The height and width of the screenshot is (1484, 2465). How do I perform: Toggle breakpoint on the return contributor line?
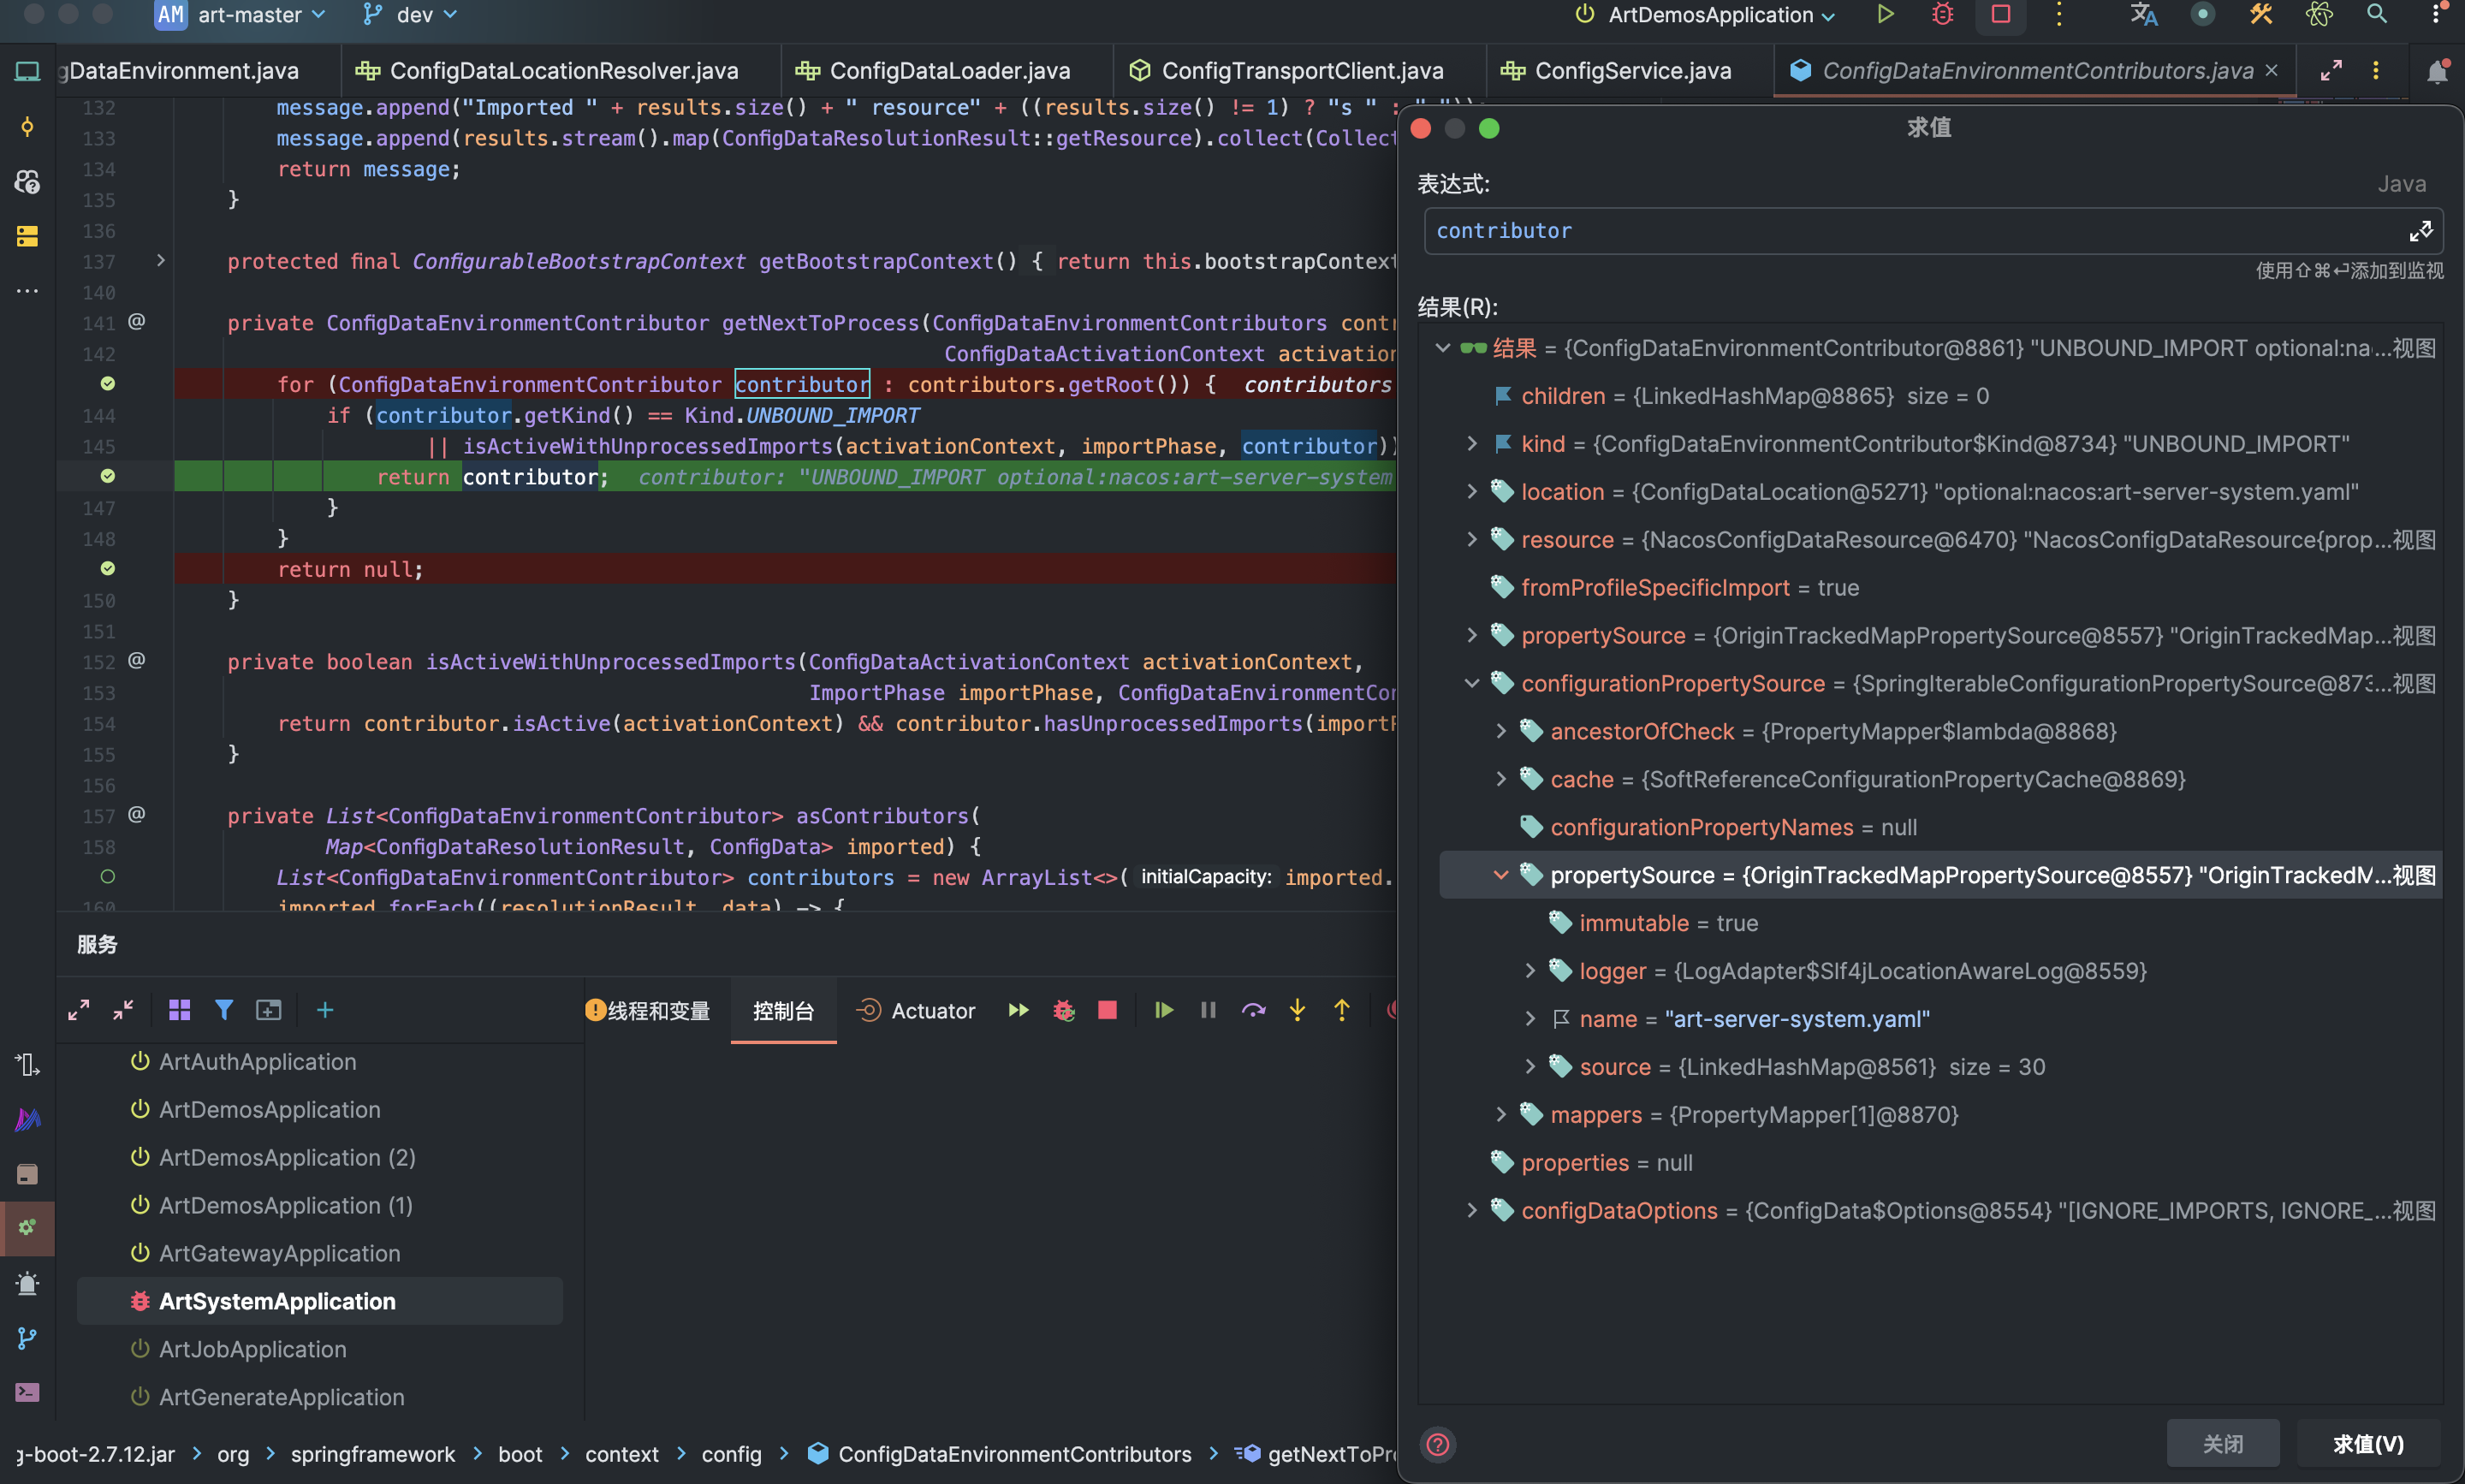pyautogui.click(x=108, y=477)
